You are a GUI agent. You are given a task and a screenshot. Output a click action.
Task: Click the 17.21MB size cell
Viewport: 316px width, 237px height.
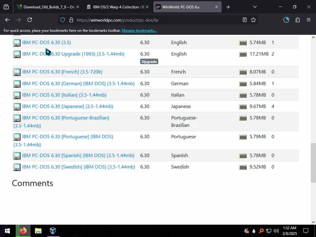[x=259, y=54]
